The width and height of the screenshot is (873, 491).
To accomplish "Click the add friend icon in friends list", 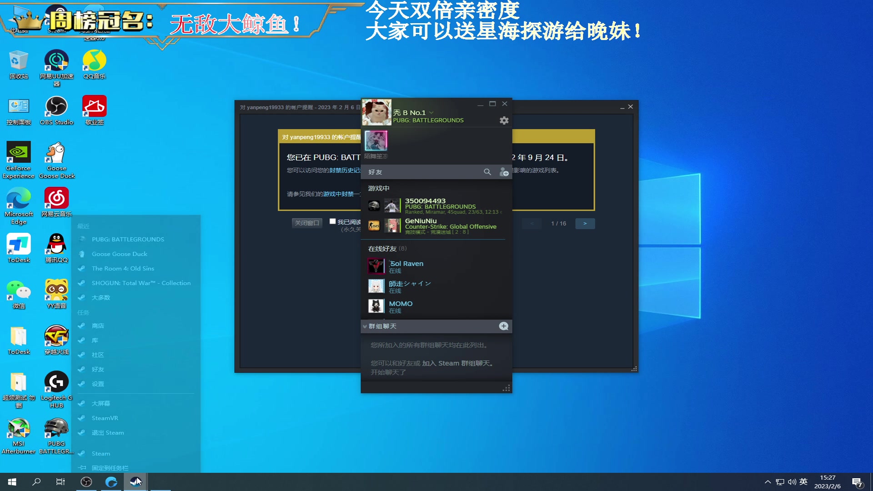I will click(504, 172).
